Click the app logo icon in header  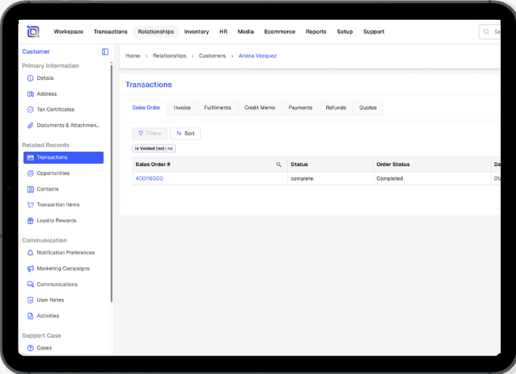32,32
